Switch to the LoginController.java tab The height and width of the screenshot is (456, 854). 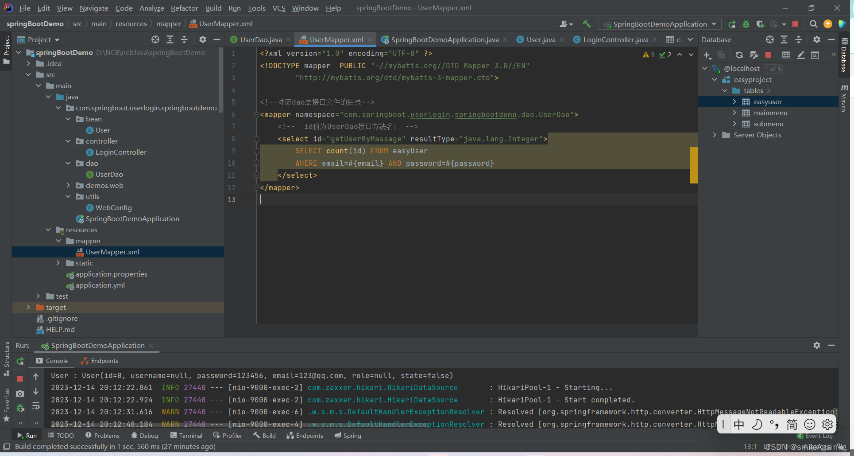pos(615,40)
